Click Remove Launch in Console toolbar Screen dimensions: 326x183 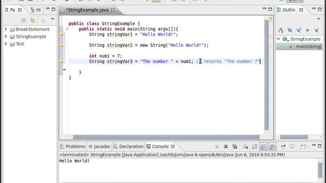226,147
